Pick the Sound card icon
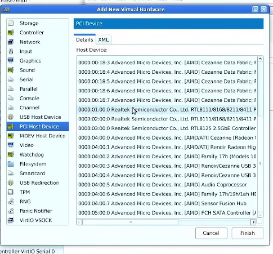 pyautogui.click(x=11, y=70)
